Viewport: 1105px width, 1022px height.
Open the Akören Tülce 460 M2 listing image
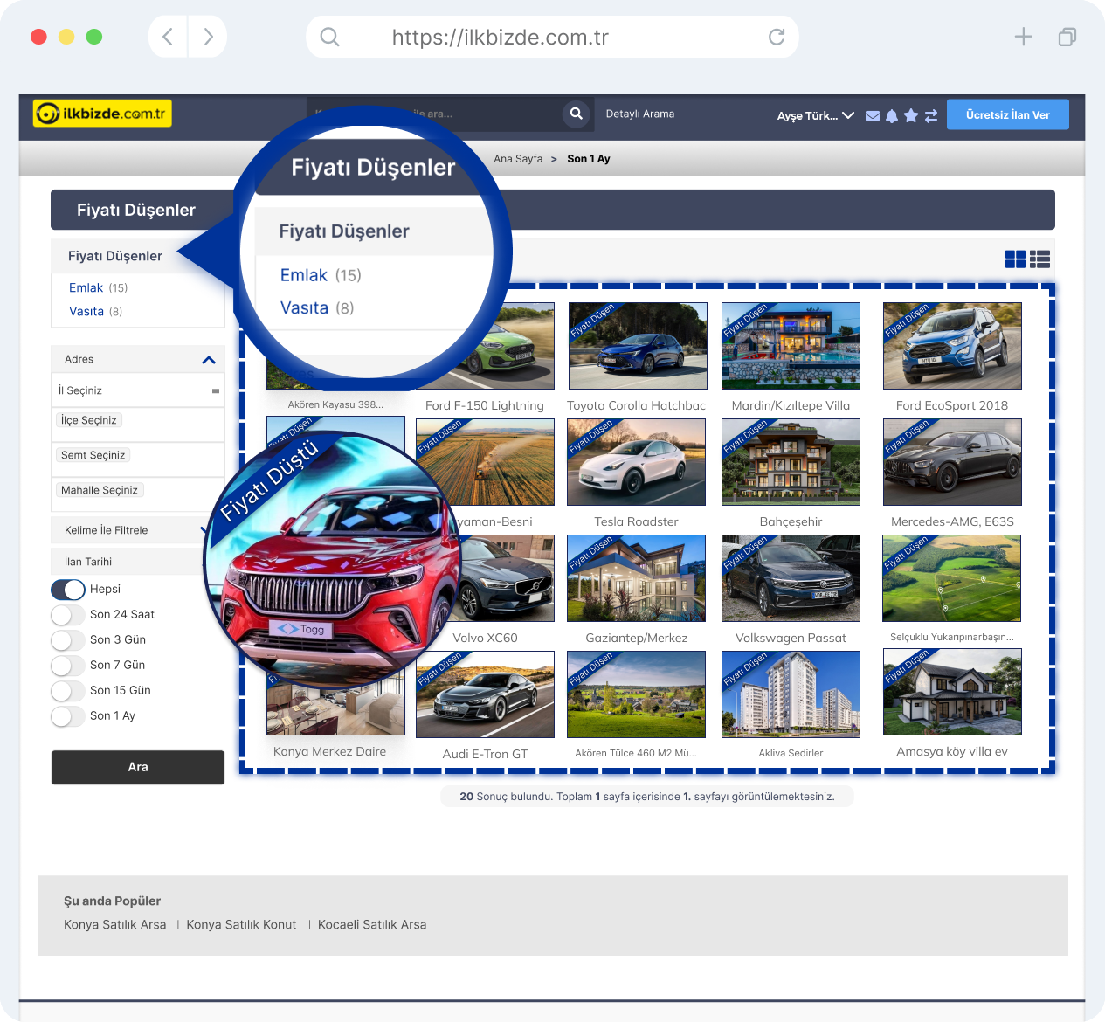coord(637,694)
